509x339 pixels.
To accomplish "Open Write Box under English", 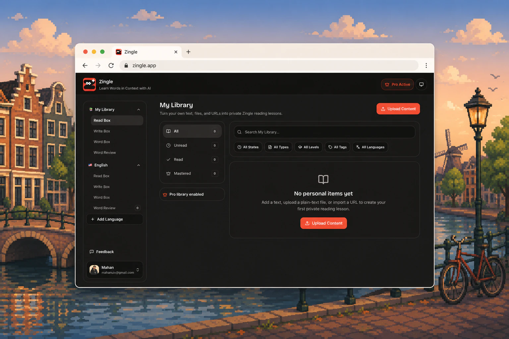I will (x=117, y=187).
